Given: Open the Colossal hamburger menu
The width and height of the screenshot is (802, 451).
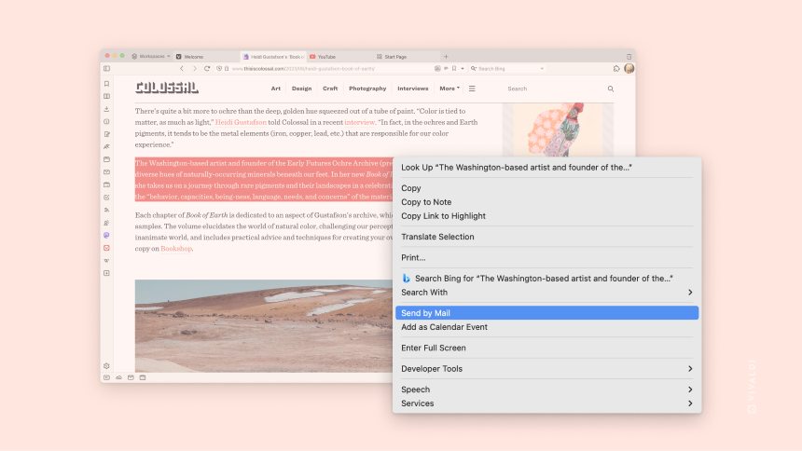Looking at the screenshot, I should pos(472,89).
